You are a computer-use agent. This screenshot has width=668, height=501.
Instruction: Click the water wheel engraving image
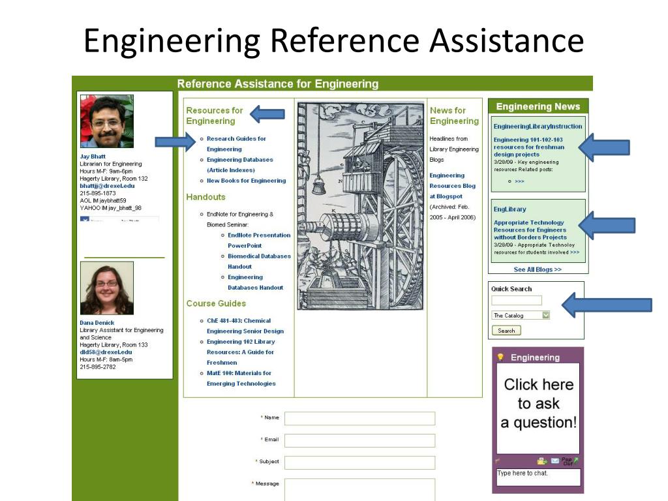coord(360,205)
